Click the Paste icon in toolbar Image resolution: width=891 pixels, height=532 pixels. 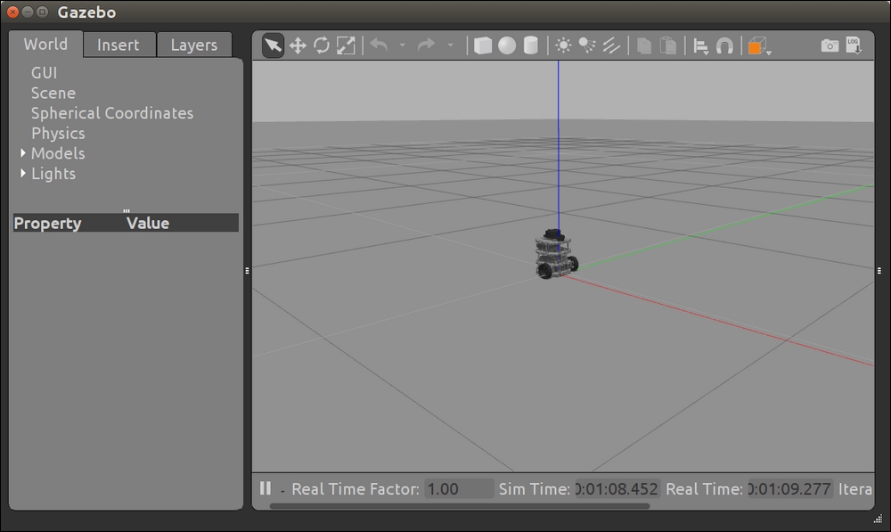668,45
